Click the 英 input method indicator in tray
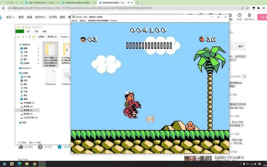 [255, 164]
